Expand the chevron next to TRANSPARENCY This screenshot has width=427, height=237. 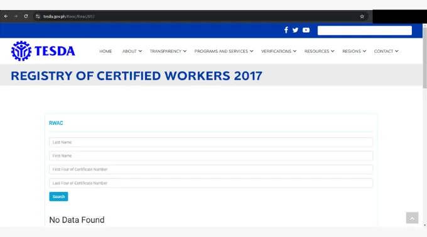[x=185, y=51]
